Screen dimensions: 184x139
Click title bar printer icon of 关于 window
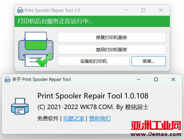click(x=7, y=79)
